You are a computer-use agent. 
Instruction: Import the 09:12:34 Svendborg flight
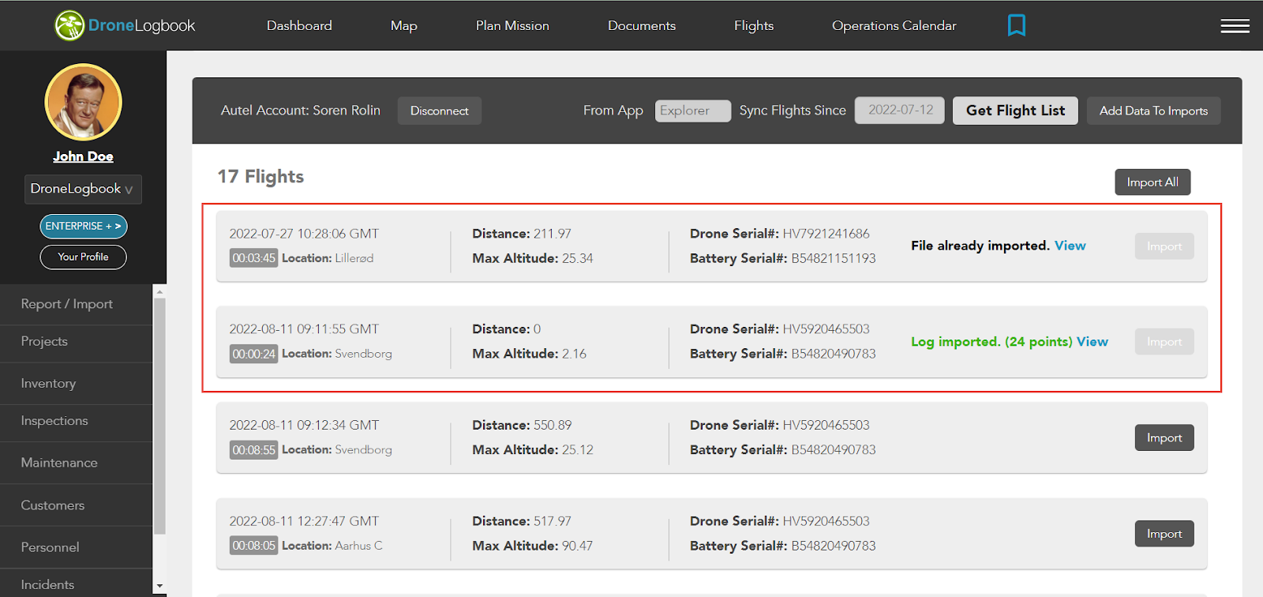pos(1164,437)
